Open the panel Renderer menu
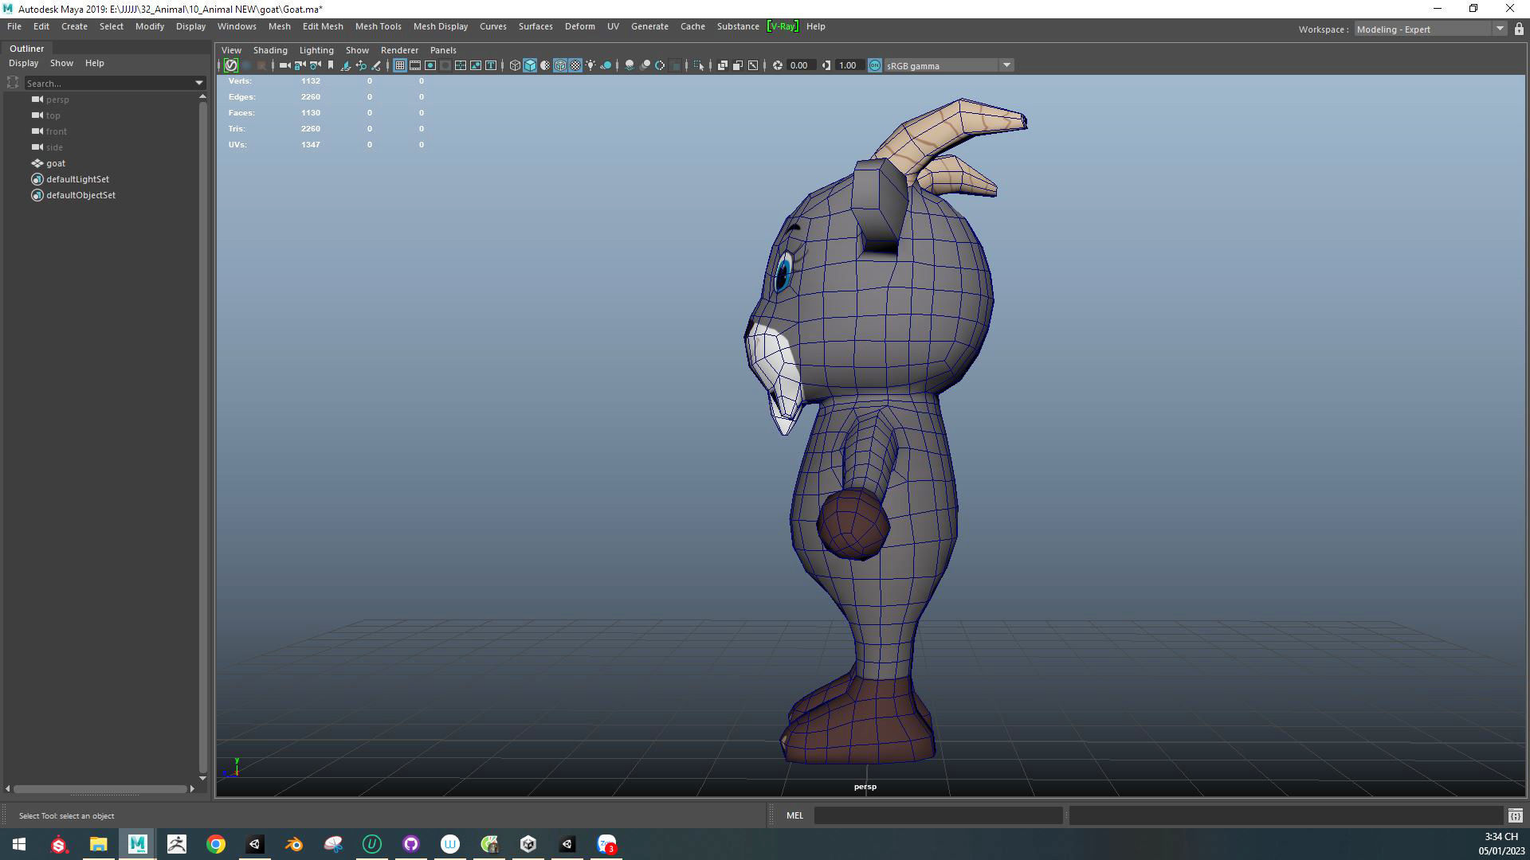1530x860 pixels. pos(399,50)
